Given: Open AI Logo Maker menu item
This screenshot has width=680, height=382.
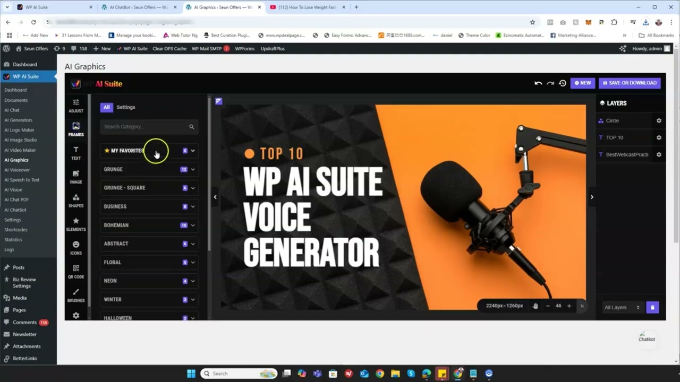Looking at the screenshot, I should click(x=19, y=130).
